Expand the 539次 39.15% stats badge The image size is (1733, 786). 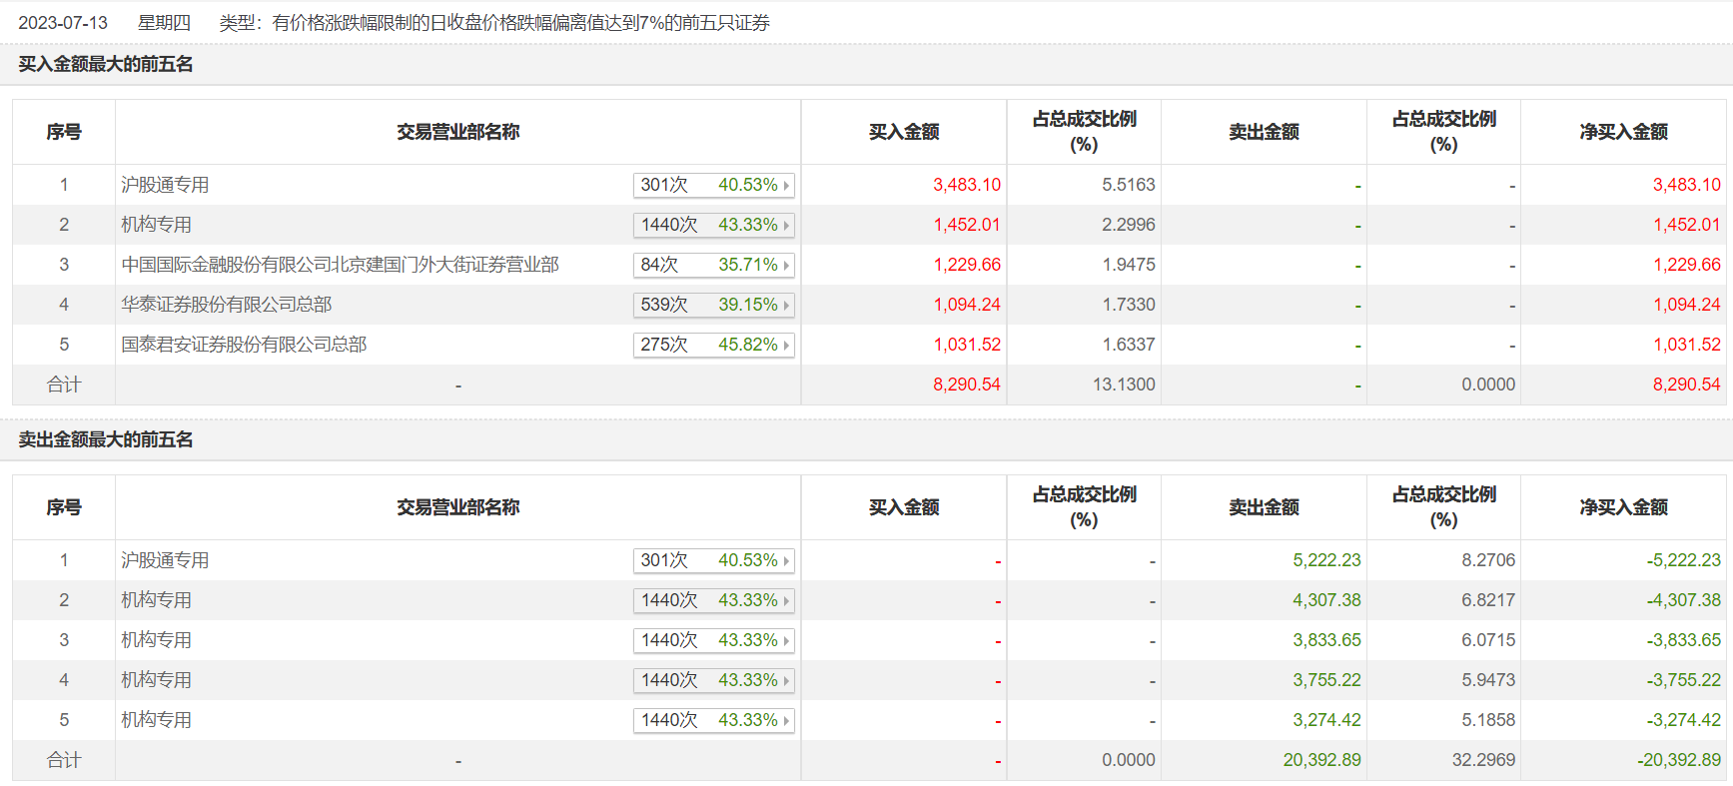point(714,305)
